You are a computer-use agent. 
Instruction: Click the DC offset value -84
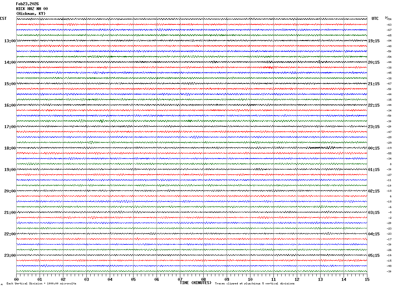[389, 41]
